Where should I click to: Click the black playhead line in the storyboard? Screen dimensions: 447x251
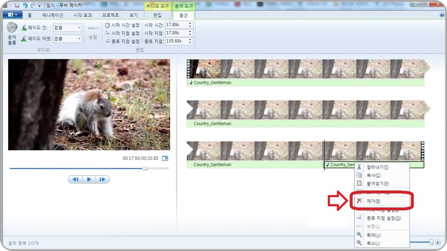(324, 155)
